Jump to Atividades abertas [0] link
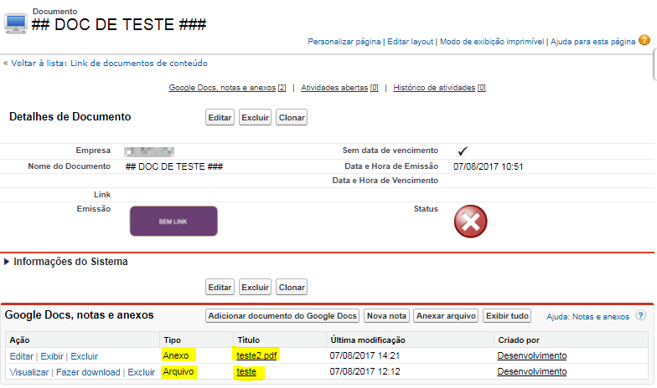 coord(339,87)
